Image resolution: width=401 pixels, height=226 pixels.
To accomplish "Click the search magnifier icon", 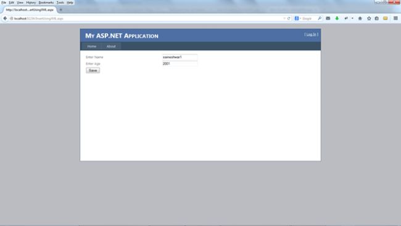I will pyautogui.click(x=320, y=19).
